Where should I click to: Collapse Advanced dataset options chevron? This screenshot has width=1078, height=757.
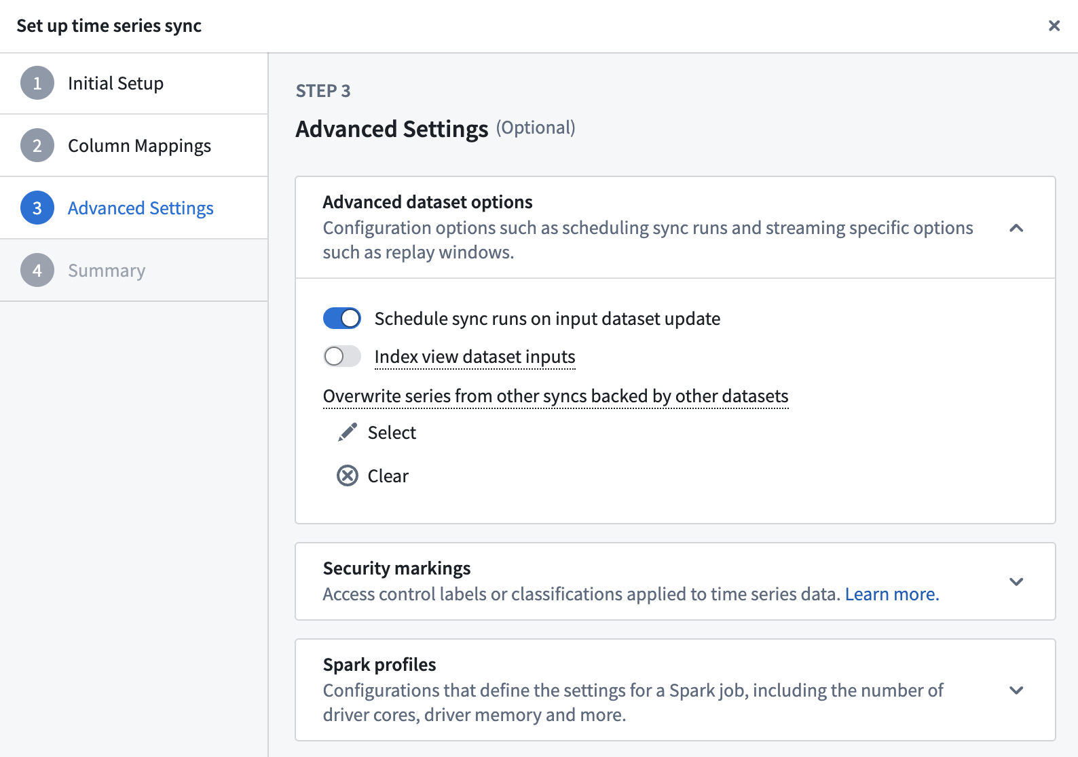tap(1016, 228)
